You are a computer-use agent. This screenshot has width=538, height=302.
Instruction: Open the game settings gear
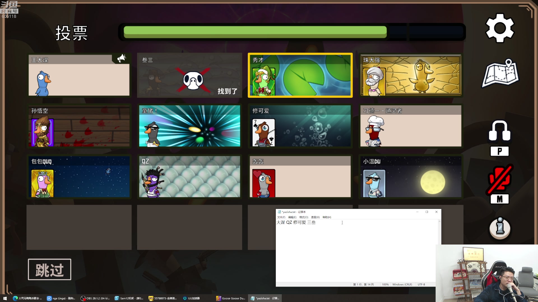[500, 28]
